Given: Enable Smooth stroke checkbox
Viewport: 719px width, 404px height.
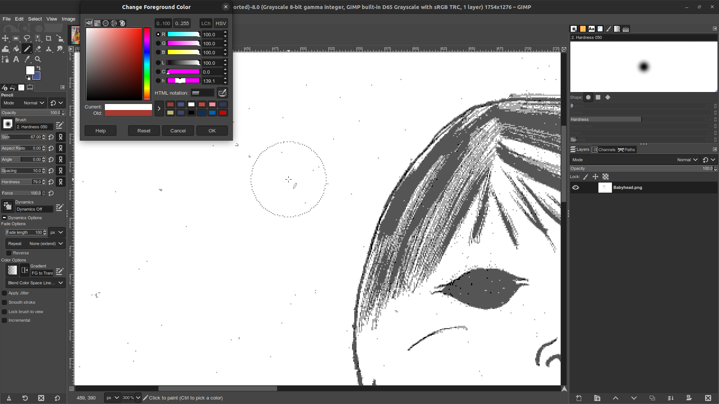Looking at the screenshot, I should [4, 302].
